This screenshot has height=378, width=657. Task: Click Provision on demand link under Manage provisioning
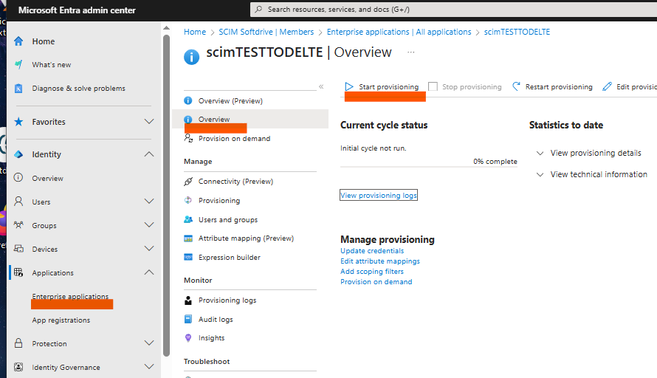pos(376,281)
